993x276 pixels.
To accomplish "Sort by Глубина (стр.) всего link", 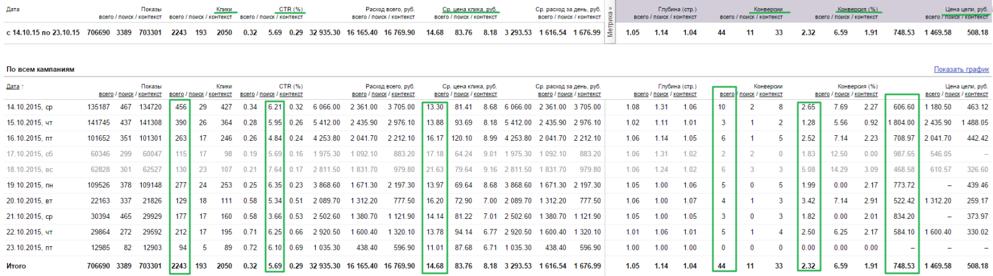I will [642, 94].
